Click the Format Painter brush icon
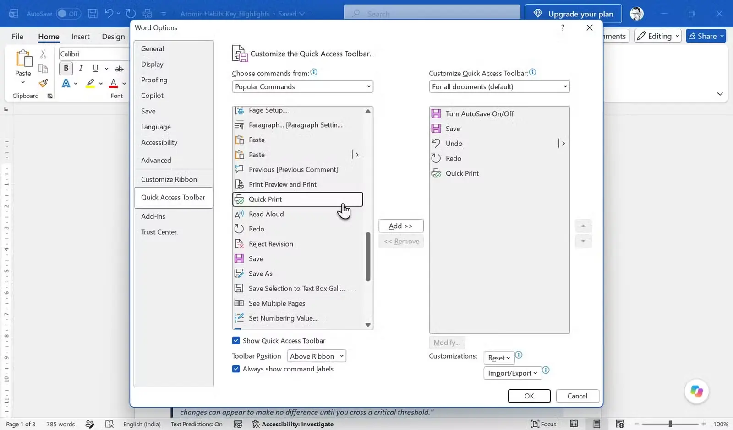733x430 pixels. pos(43,83)
